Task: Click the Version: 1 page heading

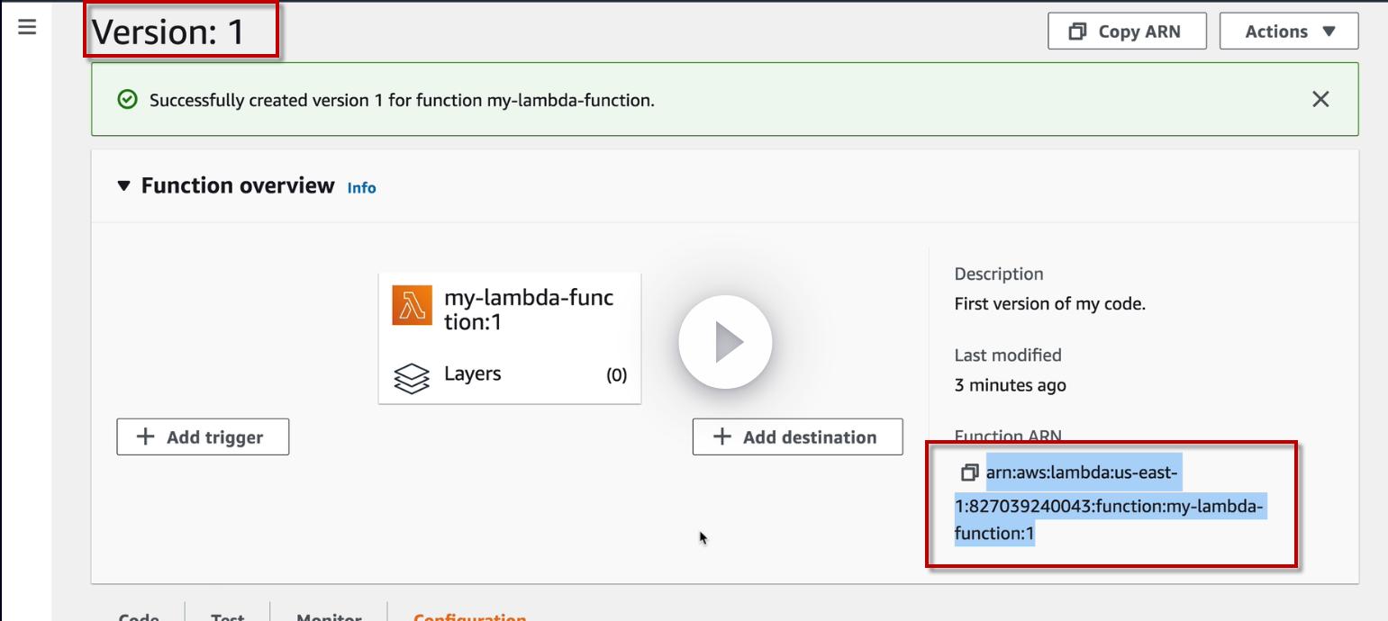Action: [x=168, y=32]
